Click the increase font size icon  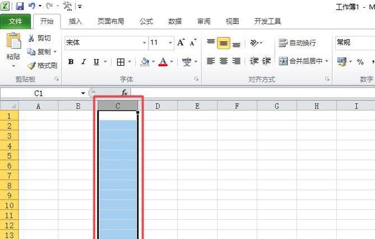click(181, 43)
